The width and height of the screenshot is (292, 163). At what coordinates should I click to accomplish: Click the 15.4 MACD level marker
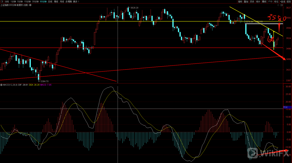click(x=285, y=107)
